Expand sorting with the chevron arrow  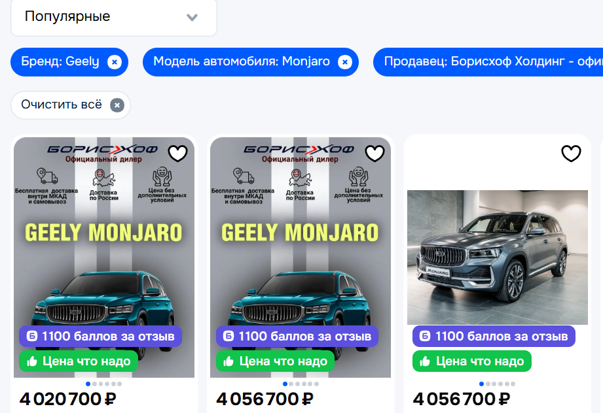coord(192,17)
